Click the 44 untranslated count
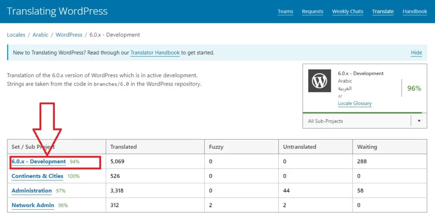This screenshot has width=435, height=216. pos(287,191)
